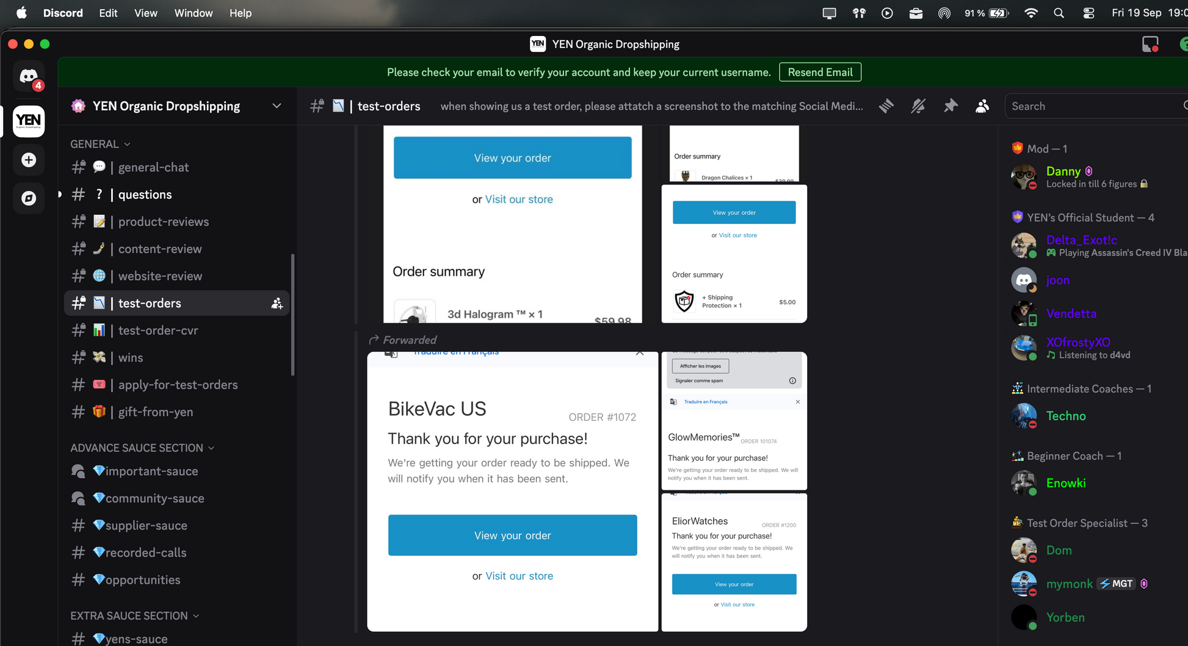Click the Add a Server plus icon
This screenshot has height=646, width=1188.
click(29, 160)
